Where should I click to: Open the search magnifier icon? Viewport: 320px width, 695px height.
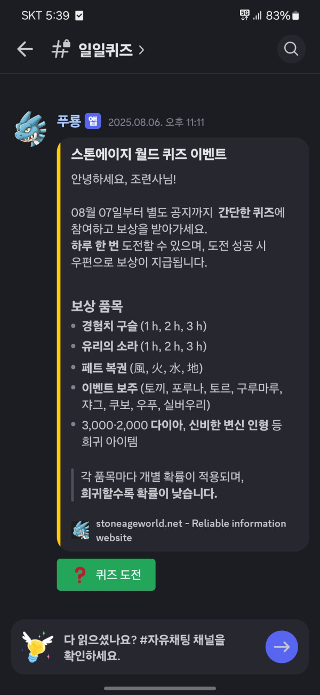coord(291,49)
